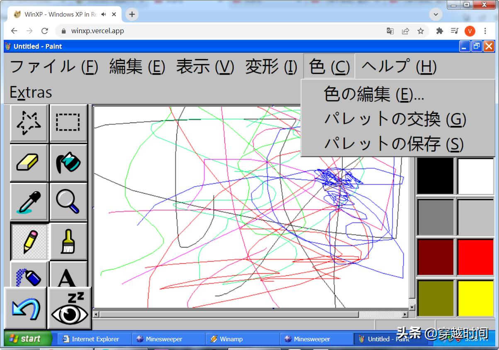The height and width of the screenshot is (350, 499).
Task: Select the Pick Color eyedropper tool
Action: (x=28, y=202)
